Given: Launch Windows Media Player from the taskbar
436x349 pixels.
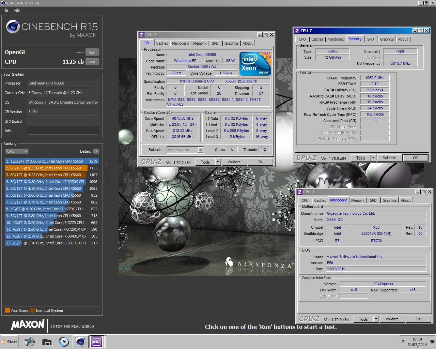Looking at the screenshot, I should point(64,342).
